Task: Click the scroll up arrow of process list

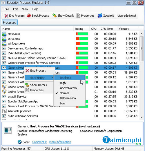Action: click(x=142, y=34)
